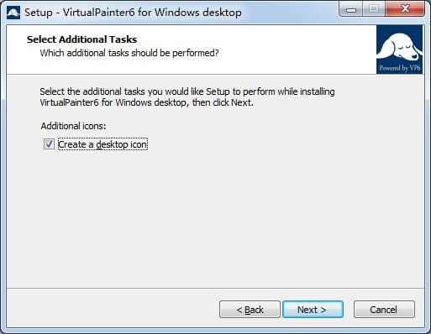Click the Powered by VP6 caption
This screenshot has height=334, width=431.
coord(400,68)
